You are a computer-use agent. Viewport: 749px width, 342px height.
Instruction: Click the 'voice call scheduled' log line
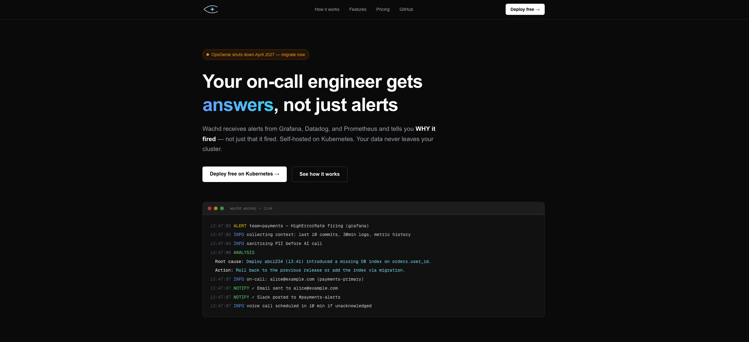[x=291, y=306]
